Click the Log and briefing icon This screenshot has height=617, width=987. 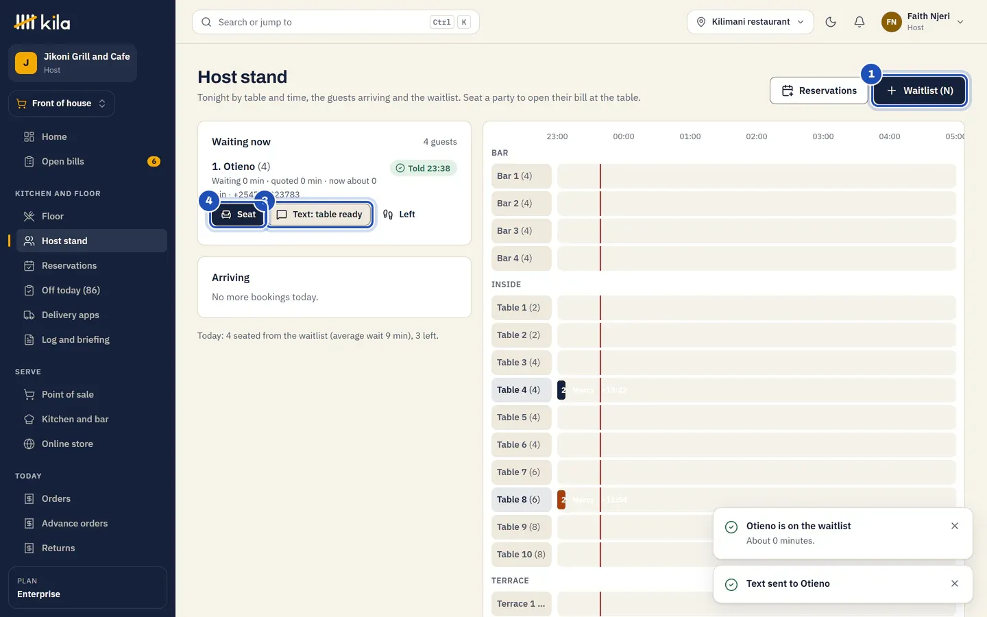[29, 339]
